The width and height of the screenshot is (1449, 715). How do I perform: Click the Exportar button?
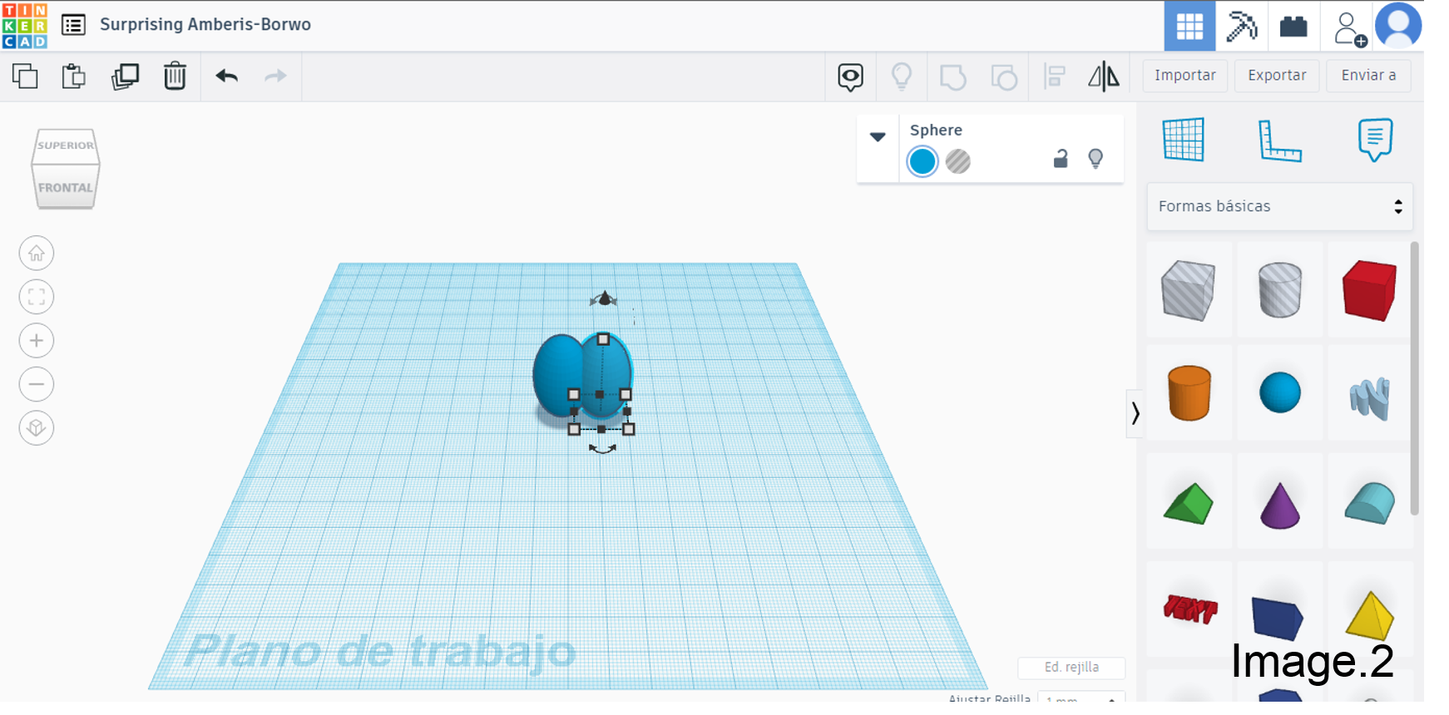(x=1277, y=76)
